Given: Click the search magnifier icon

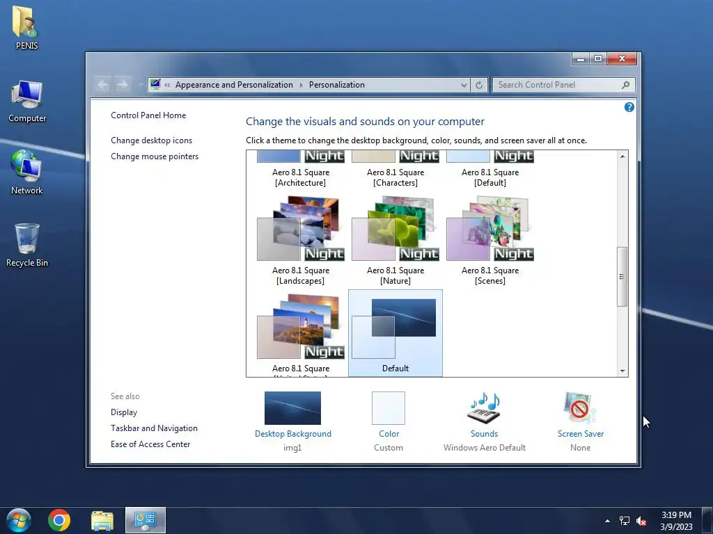Looking at the screenshot, I should tap(626, 85).
